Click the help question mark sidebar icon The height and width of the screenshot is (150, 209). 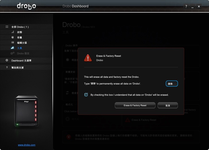point(7,67)
